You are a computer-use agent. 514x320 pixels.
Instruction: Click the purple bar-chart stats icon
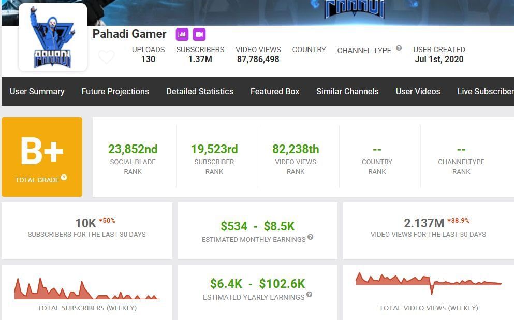coord(182,34)
